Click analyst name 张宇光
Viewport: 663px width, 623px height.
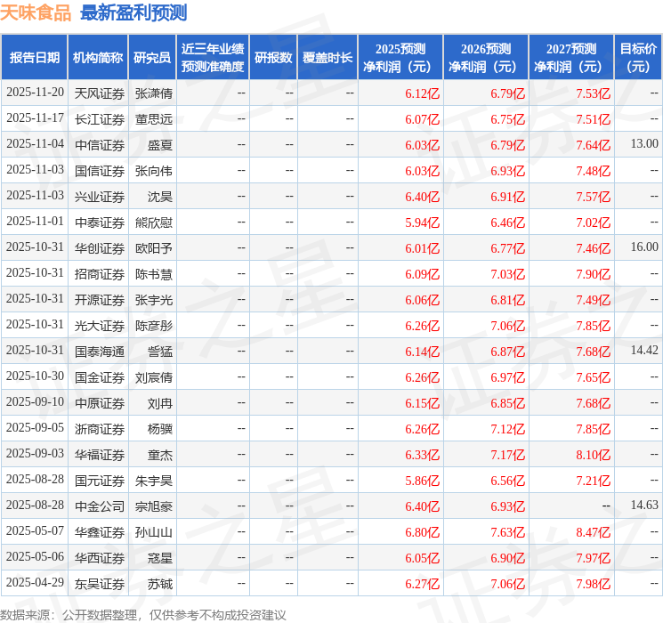coord(154,300)
